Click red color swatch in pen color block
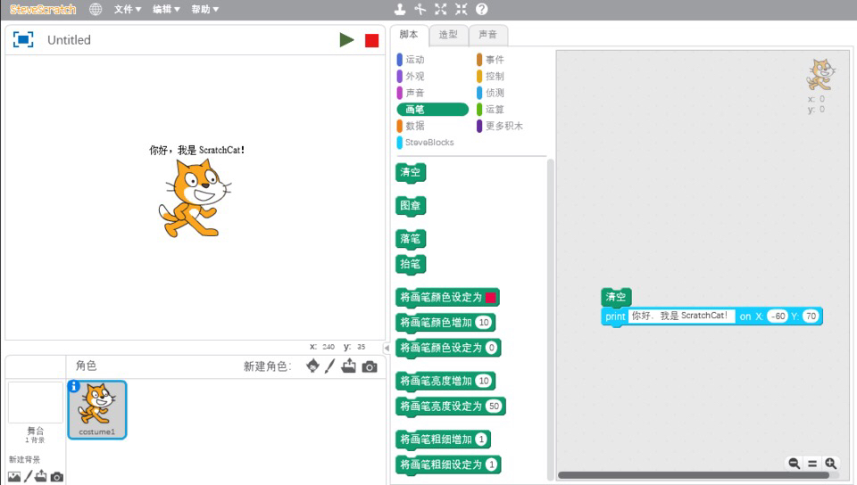857x485 pixels. point(490,297)
